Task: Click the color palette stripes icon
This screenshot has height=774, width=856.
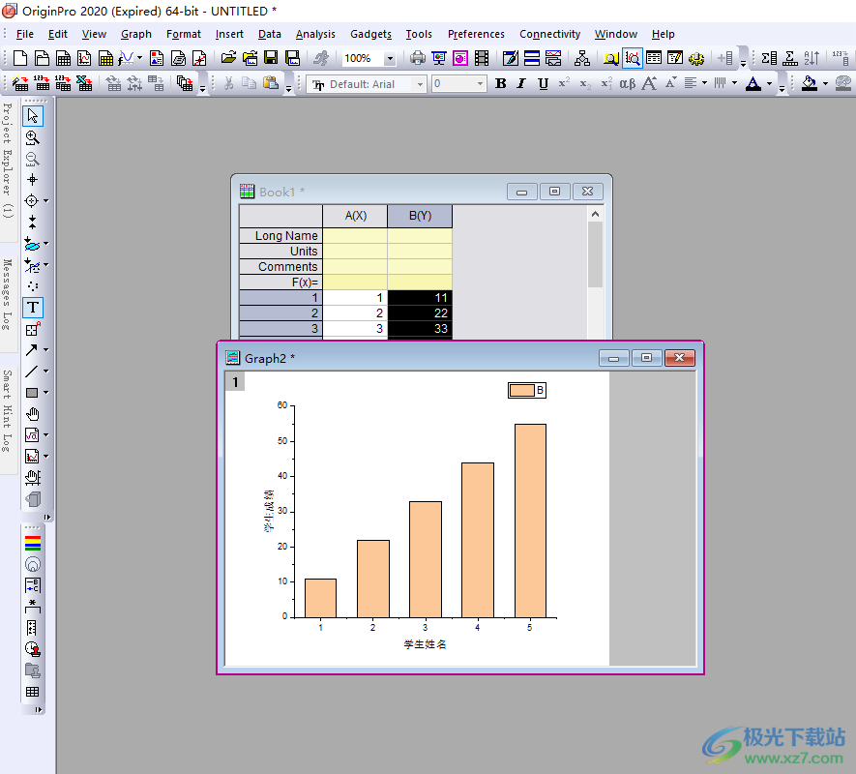Action: 33,543
